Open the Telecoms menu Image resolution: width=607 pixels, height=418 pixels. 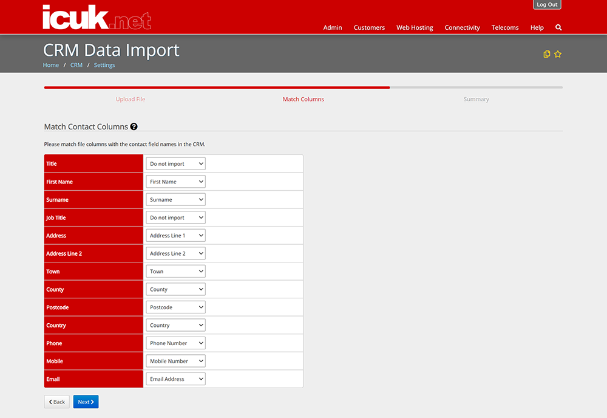tap(505, 27)
